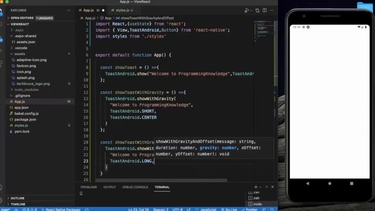Start Go Live server from status bar

point(229,209)
